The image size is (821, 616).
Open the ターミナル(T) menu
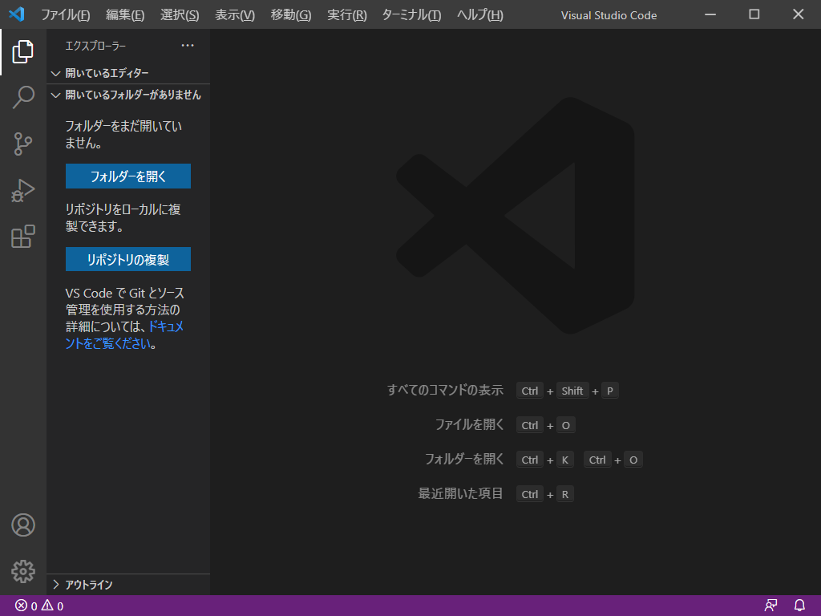[411, 14]
